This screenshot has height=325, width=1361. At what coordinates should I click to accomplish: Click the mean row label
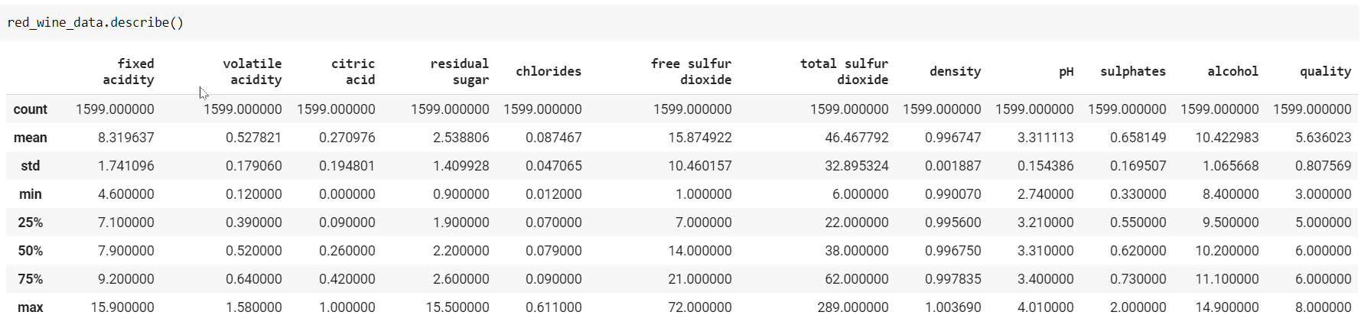point(31,138)
